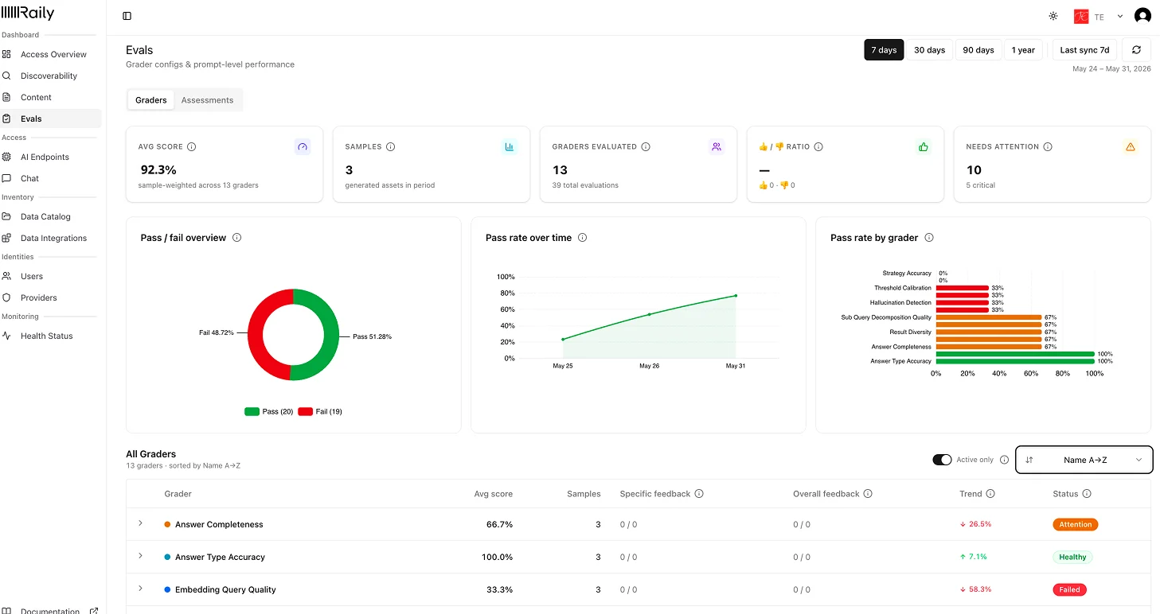Click the thumbs-up icon in ratio card
Screen dimensions: 1160x614
[924, 147]
